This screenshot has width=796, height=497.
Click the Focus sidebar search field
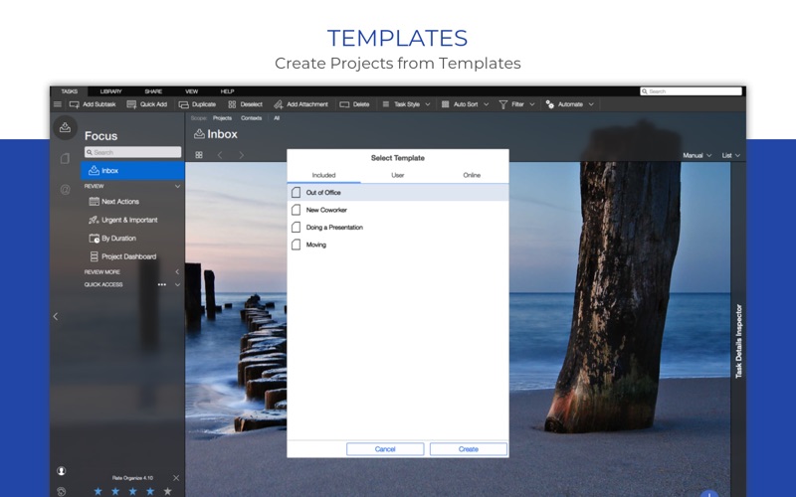(x=132, y=152)
